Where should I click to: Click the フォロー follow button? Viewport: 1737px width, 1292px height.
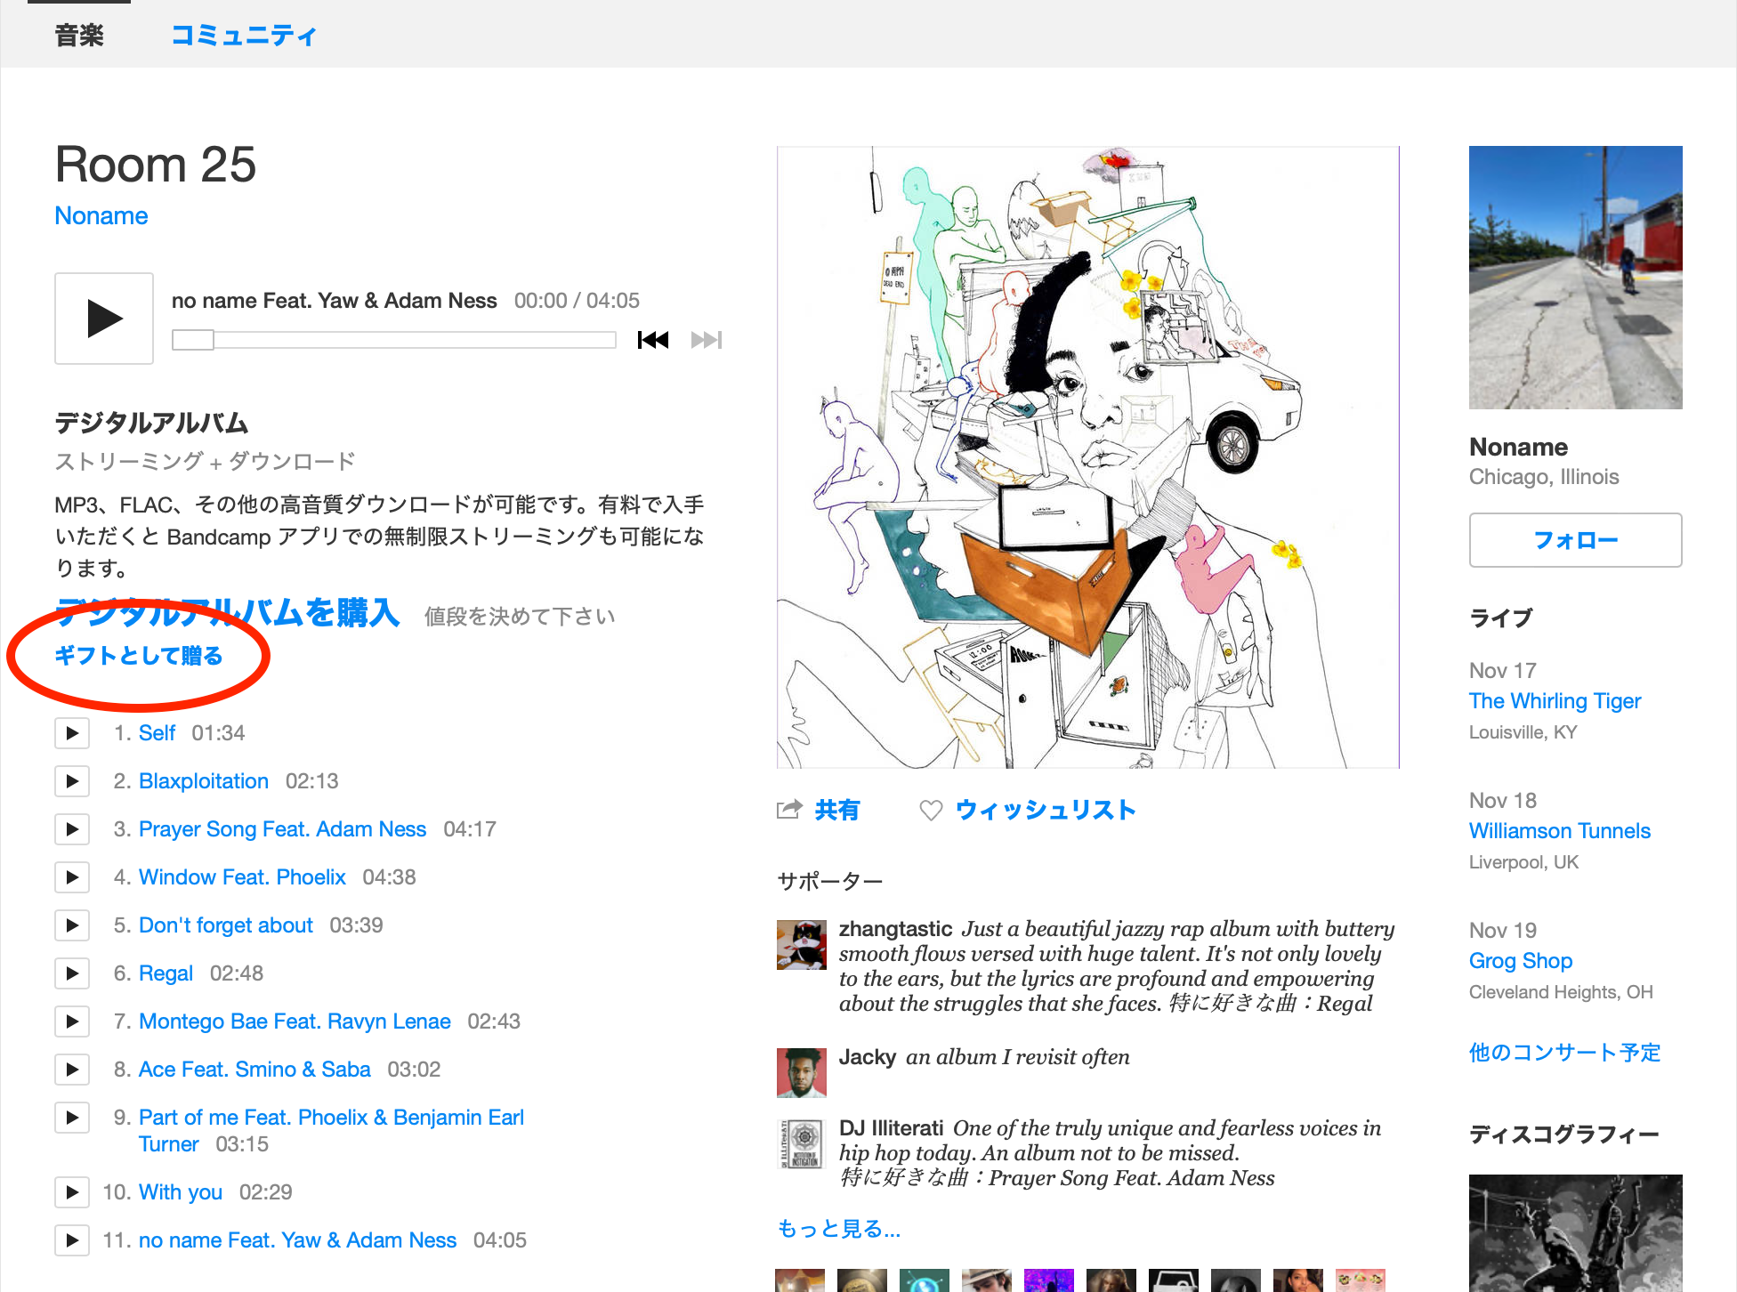(1576, 540)
